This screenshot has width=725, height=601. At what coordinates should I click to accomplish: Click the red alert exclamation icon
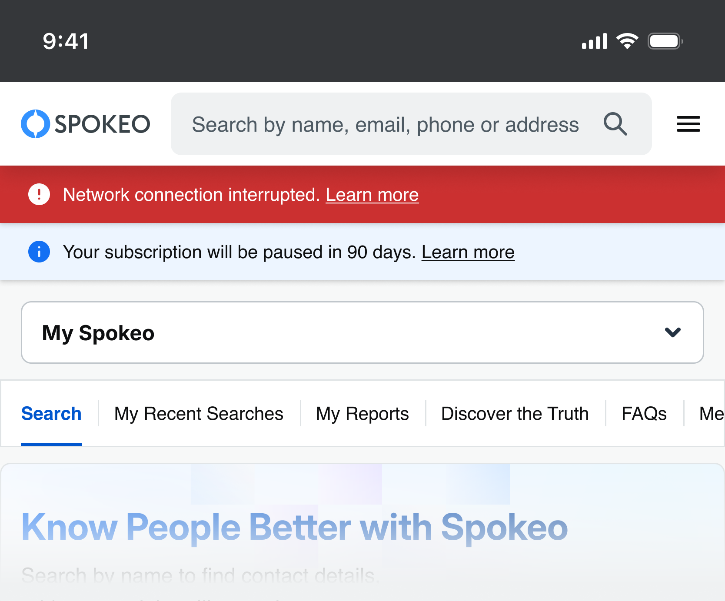point(39,194)
